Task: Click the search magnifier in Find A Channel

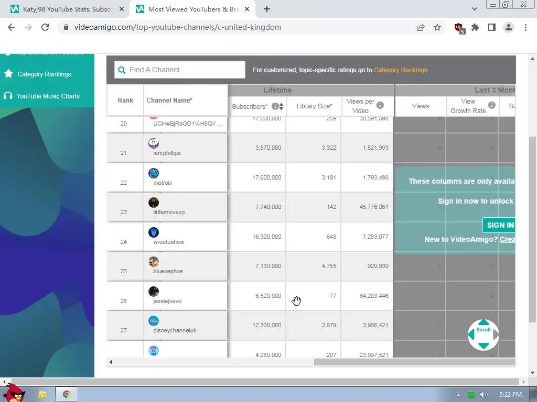Action: point(122,70)
